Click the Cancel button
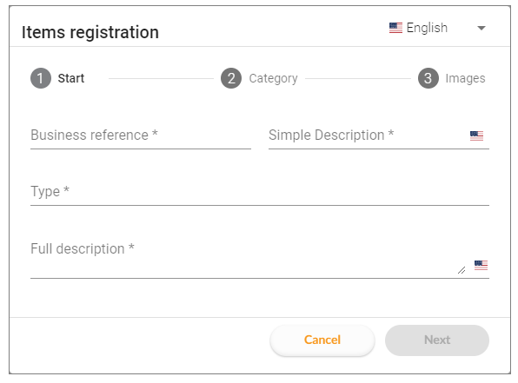Viewport: 518px width, 383px height. point(322,340)
